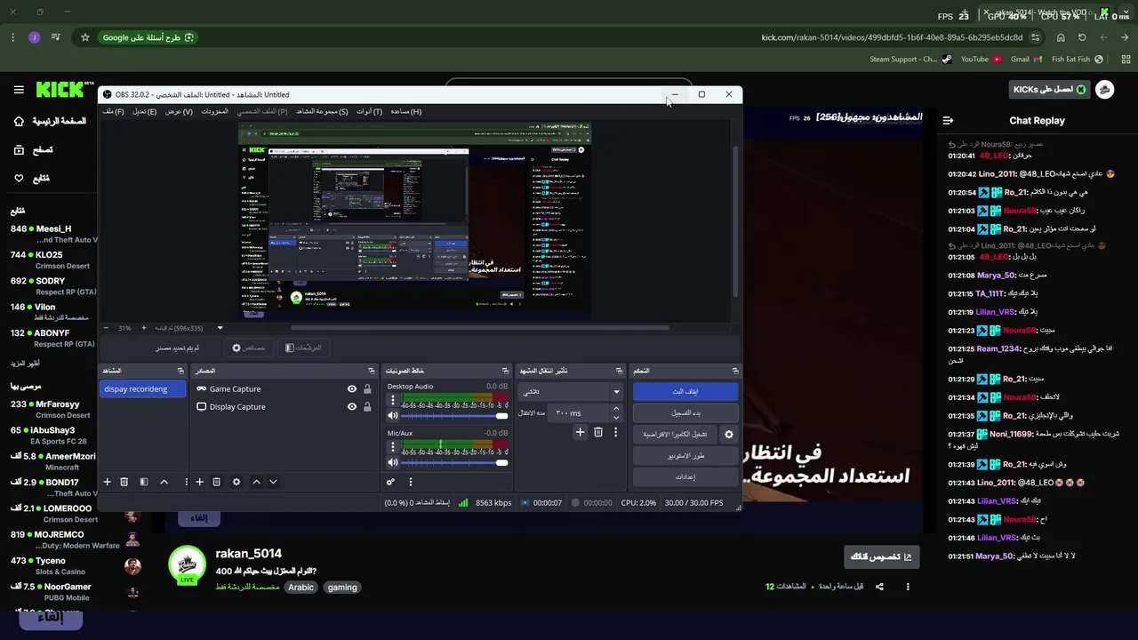The height and width of the screenshot is (640, 1138).
Task: Collapse Chat Replay panel arrow icon
Action: [x=948, y=120]
